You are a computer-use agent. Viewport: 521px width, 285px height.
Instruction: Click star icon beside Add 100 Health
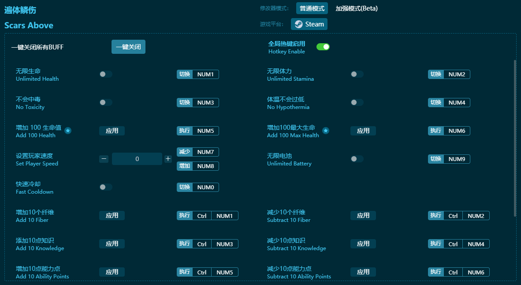(68, 131)
